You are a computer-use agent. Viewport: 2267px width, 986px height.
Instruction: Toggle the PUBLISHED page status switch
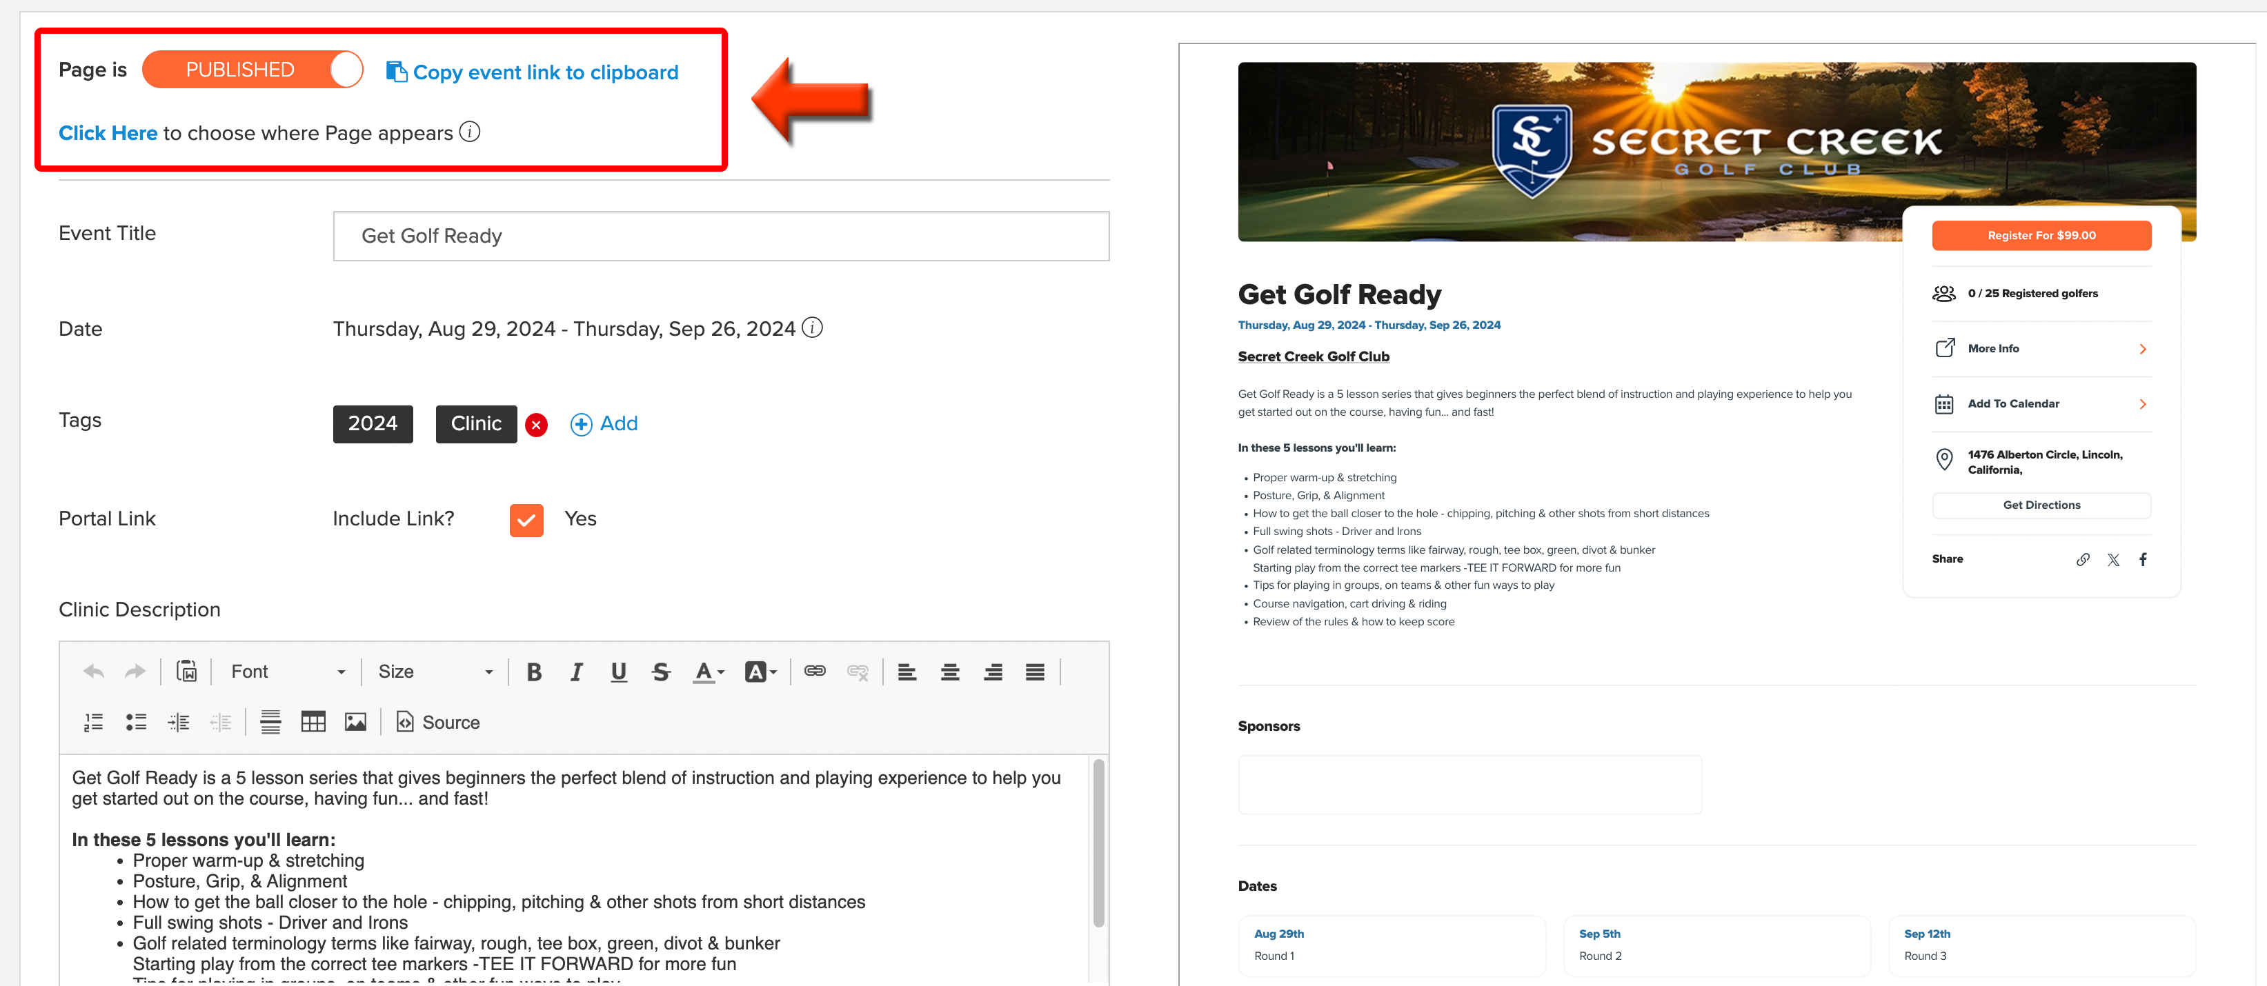[x=253, y=70]
